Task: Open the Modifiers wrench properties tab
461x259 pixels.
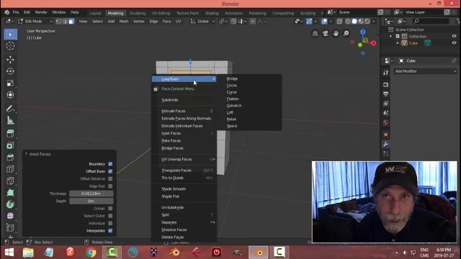Action: click(x=386, y=144)
